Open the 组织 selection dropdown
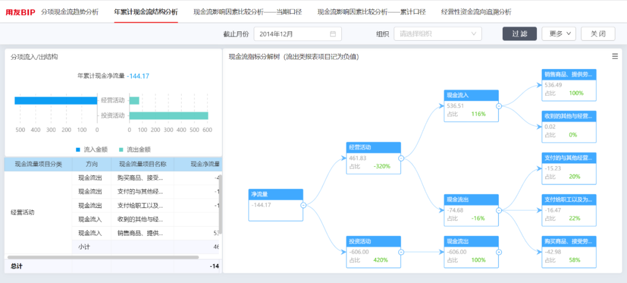The image size is (627, 283). point(437,34)
